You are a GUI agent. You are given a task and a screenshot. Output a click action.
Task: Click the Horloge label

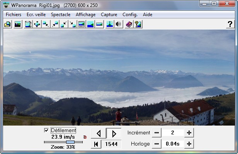coord(140,144)
